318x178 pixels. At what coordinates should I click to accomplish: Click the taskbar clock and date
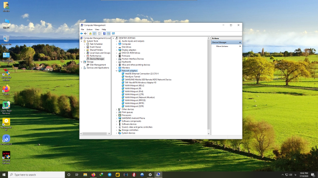(x=304, y=175)
